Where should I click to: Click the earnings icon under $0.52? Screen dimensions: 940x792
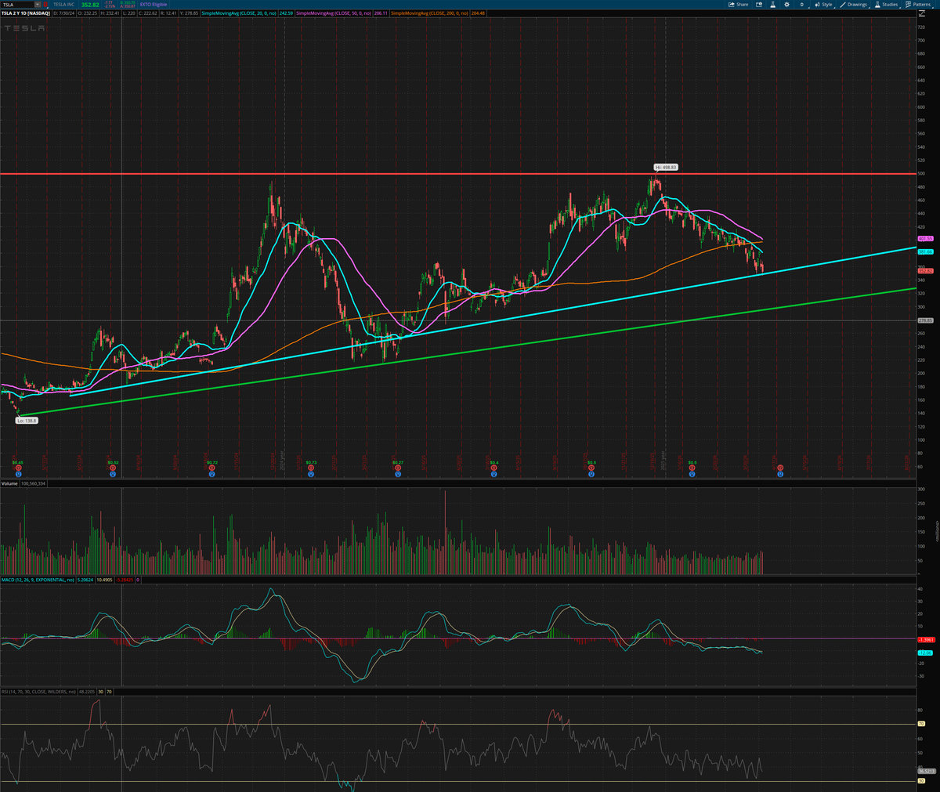click(113, 468)
